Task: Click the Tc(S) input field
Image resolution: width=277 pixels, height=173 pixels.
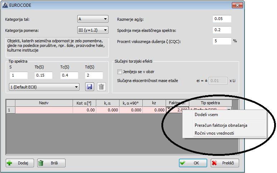Action: (69, 75)
